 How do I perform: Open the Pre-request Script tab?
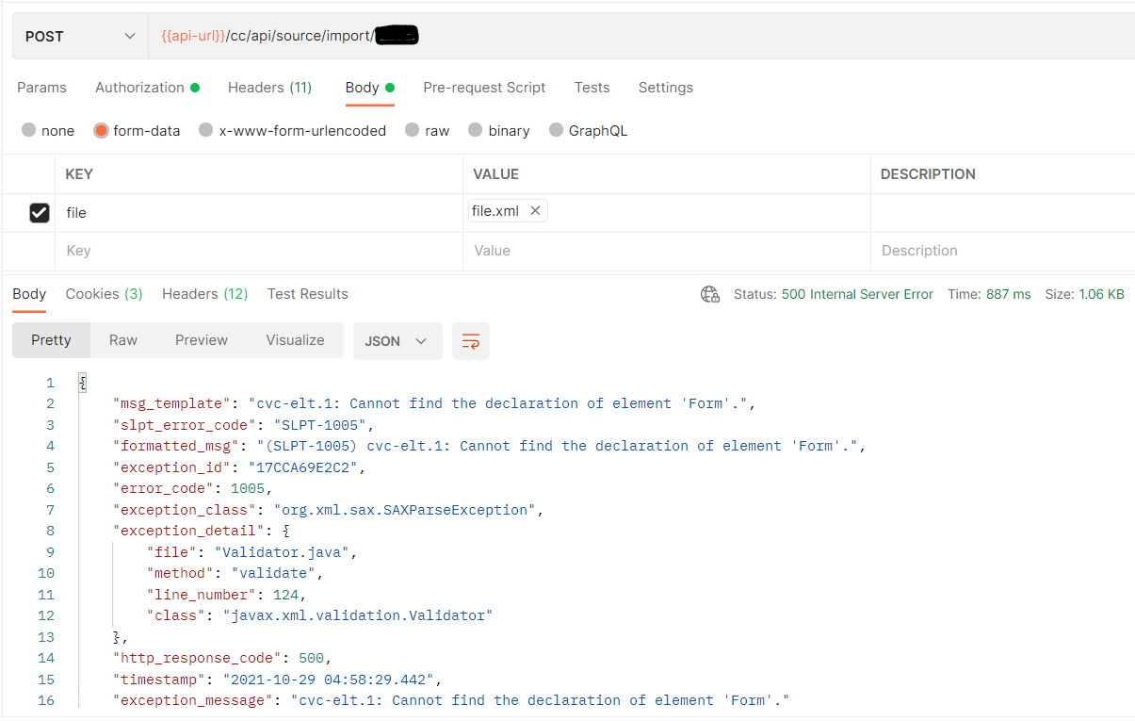coord(484,88)
